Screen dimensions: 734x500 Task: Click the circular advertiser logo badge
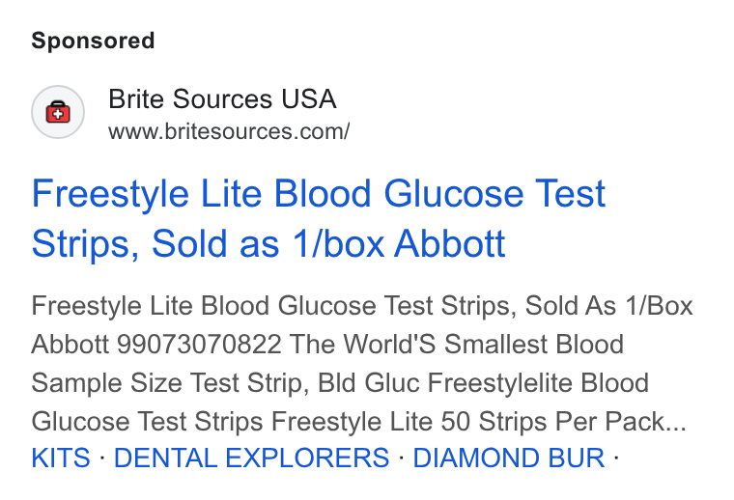58,112
